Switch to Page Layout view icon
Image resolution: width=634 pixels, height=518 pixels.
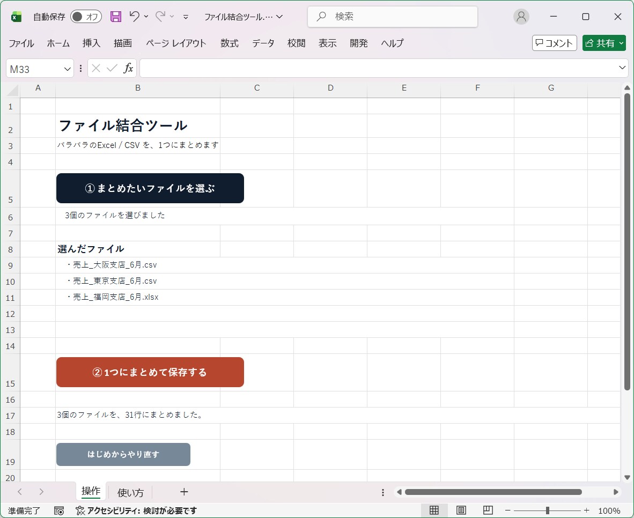tap(461, 510)
